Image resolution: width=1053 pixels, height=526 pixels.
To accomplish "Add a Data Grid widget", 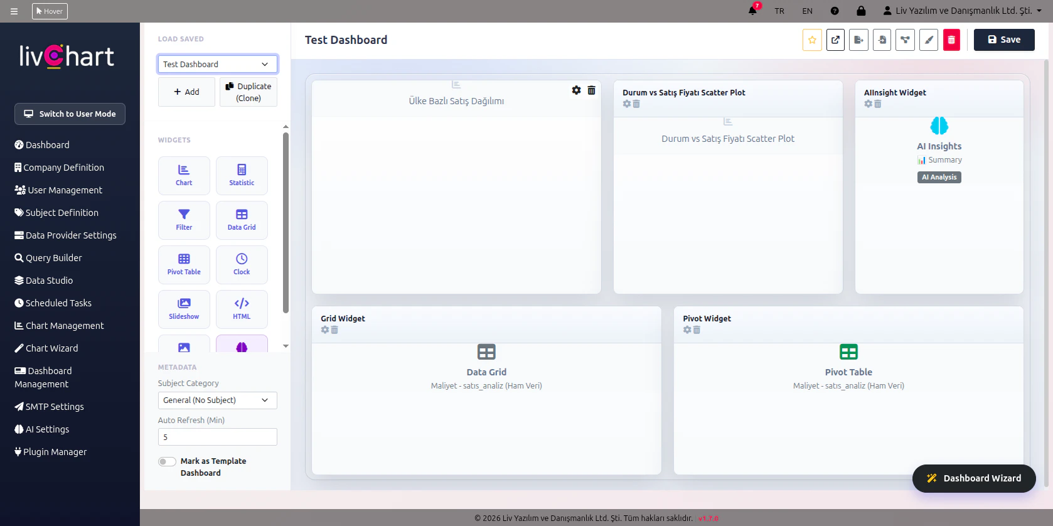I will pyautogui.click(x=242, y=220).
